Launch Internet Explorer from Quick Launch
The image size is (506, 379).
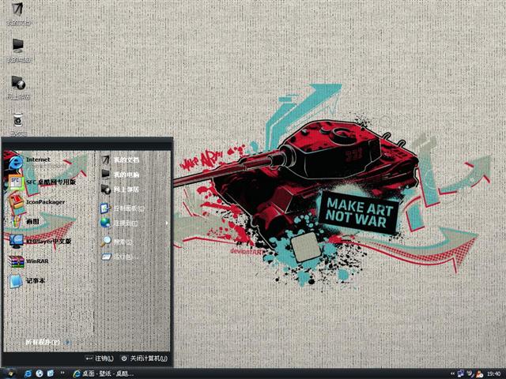tap(28, 373)
